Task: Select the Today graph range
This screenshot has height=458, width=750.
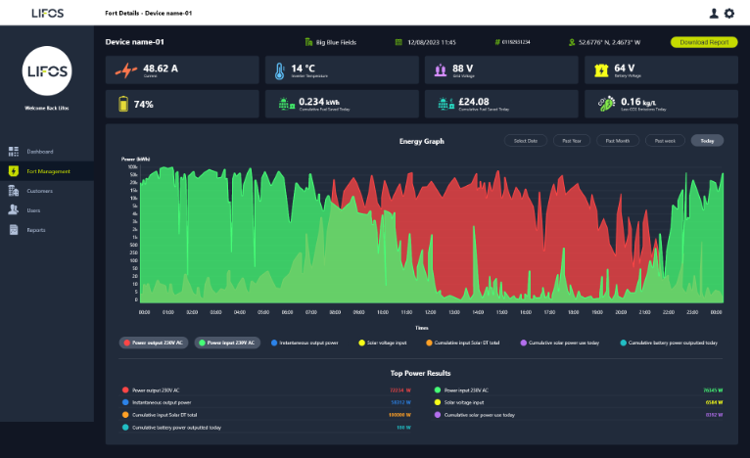Action: 707,141
